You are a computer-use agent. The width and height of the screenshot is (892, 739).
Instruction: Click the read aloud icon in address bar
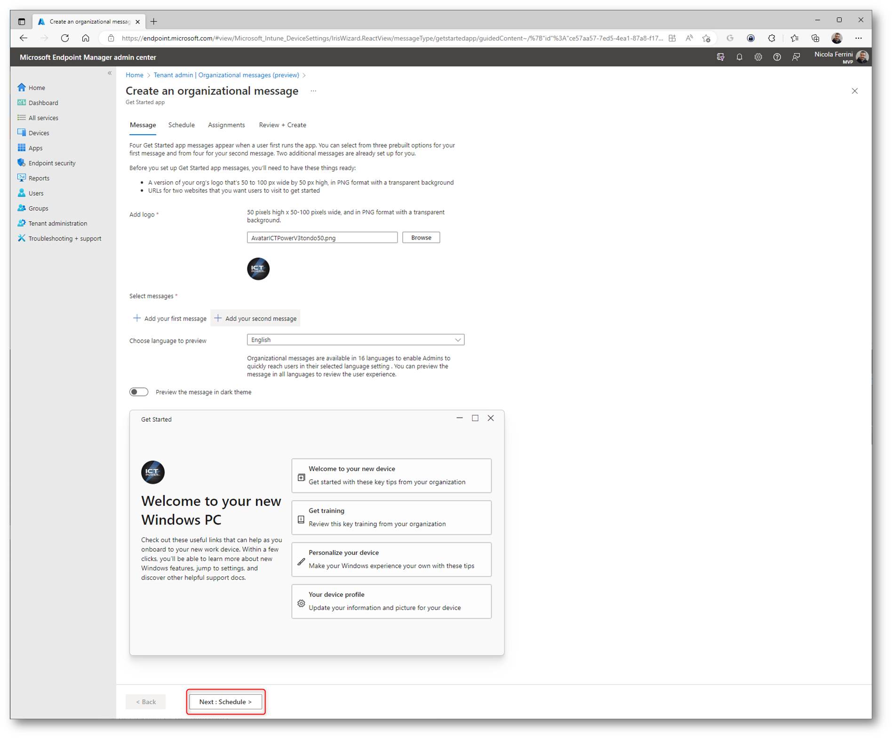click(x=689, y=38)
